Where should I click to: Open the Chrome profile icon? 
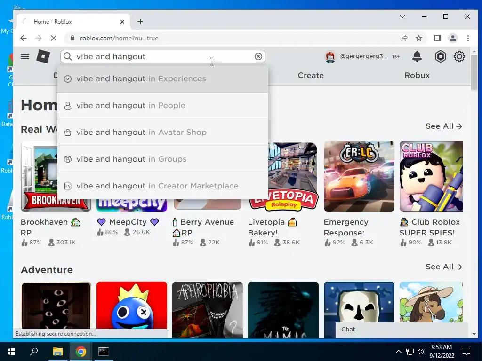pos(453,38)
